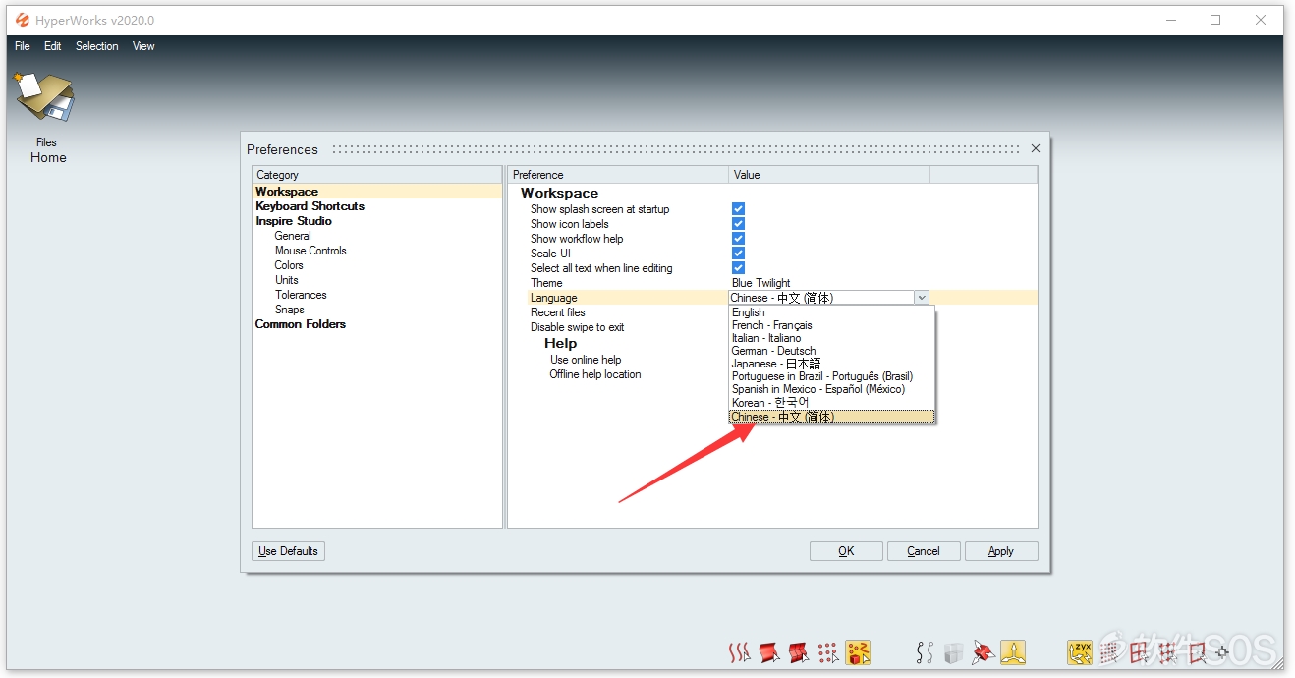This screenshot has height=678, width=1295.
Task: Click the Apply button
Action: point(1001,551)
